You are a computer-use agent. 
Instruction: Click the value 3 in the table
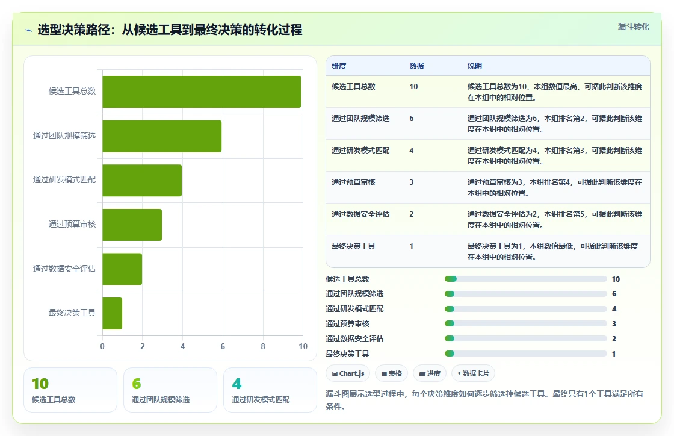(412, 182)
